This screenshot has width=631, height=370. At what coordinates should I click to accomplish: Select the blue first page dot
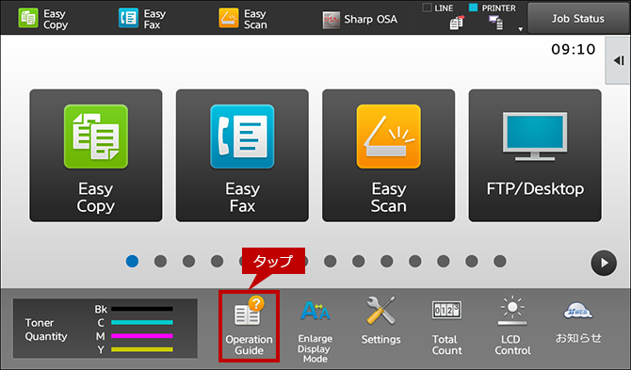[x=132, y=261]
